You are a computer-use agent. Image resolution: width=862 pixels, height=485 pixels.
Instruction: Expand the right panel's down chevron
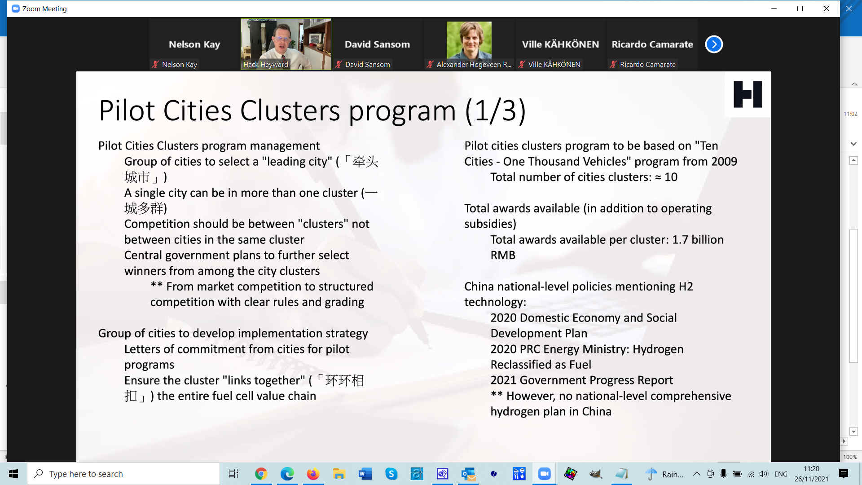point(854,144)
